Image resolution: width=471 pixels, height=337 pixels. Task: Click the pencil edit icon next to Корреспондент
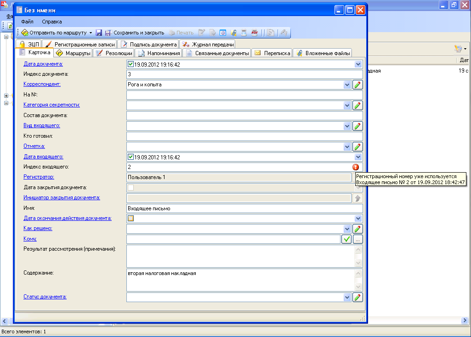pyautogui.click(x=358, y=84)
